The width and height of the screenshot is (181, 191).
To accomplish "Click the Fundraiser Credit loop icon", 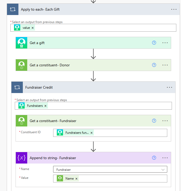I will [x=17, y=87].
